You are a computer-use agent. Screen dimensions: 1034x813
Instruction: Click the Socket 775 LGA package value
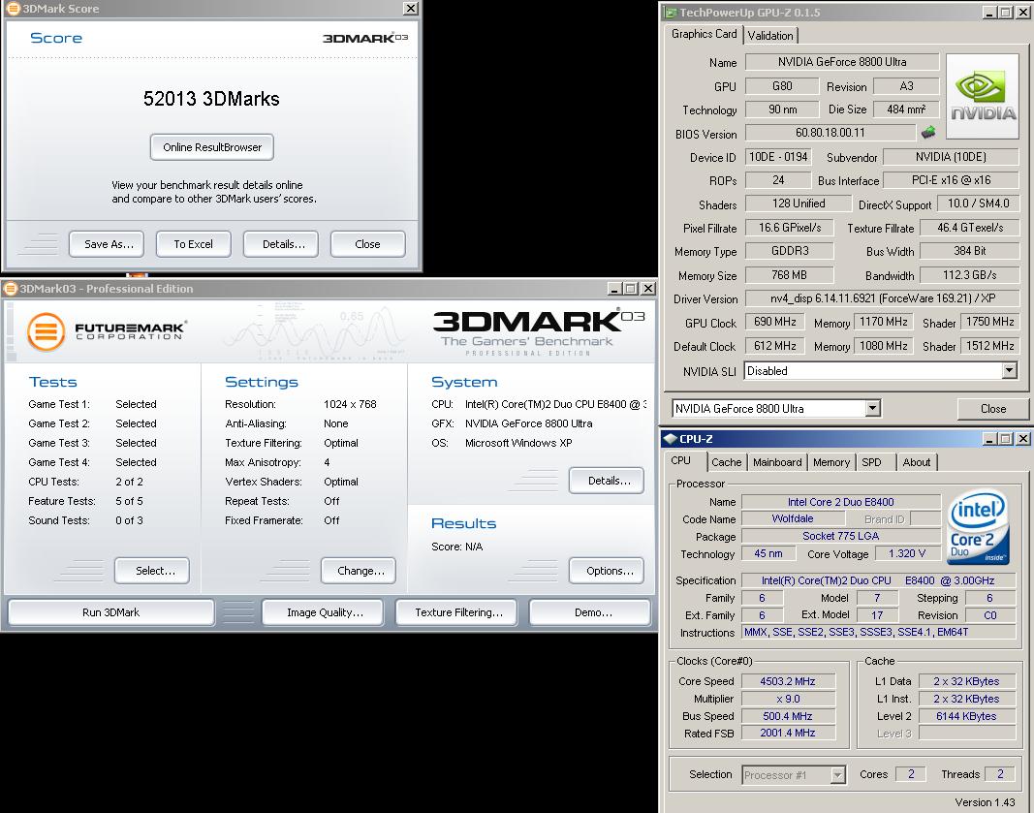pyautogui.click(x=841, y=536)
